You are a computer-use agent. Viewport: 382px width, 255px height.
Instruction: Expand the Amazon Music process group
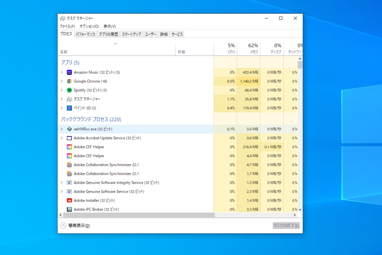click(62, 72)
